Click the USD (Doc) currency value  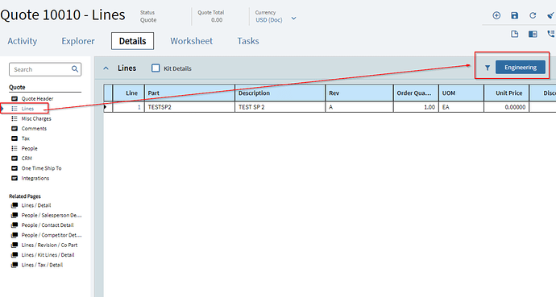click(269, 20)
